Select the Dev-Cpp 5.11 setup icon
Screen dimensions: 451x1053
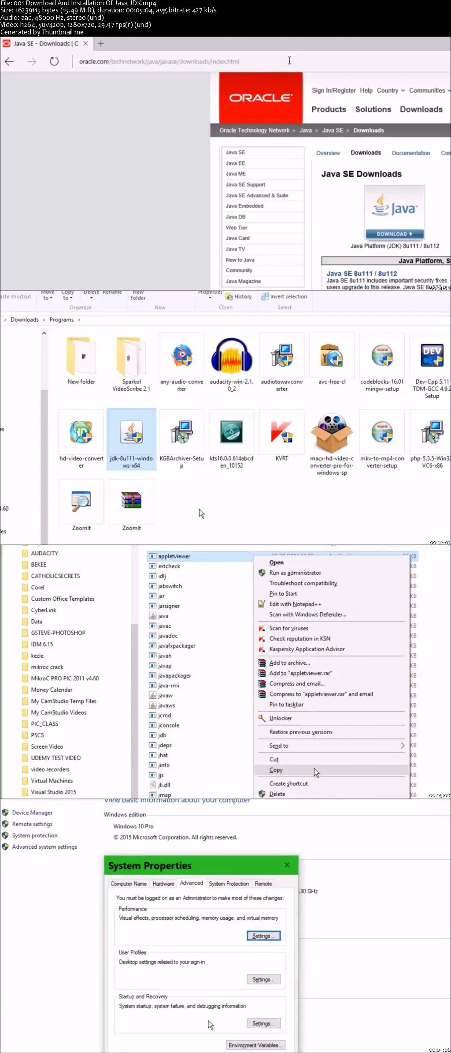(432, 356)
